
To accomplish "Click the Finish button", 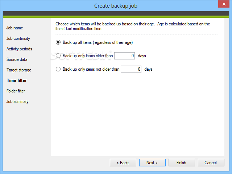I will point(181,163).
